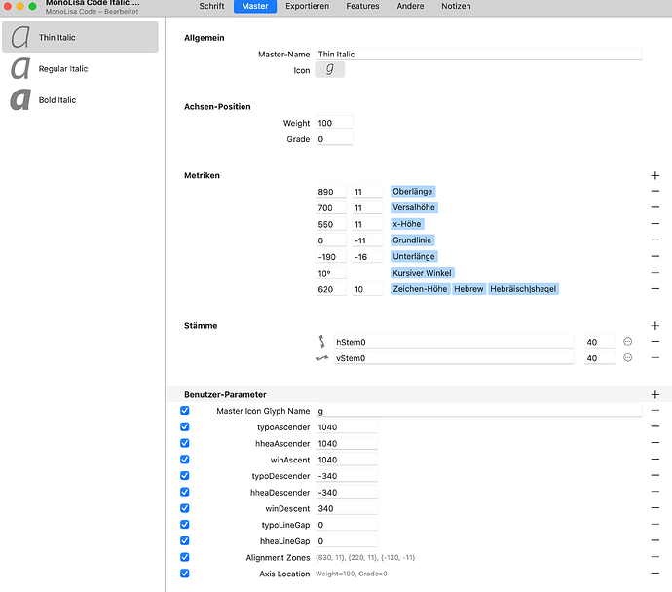672x592 pixels.
Task: Uncheck typoDescender parameter
Action: coord(185,475)
